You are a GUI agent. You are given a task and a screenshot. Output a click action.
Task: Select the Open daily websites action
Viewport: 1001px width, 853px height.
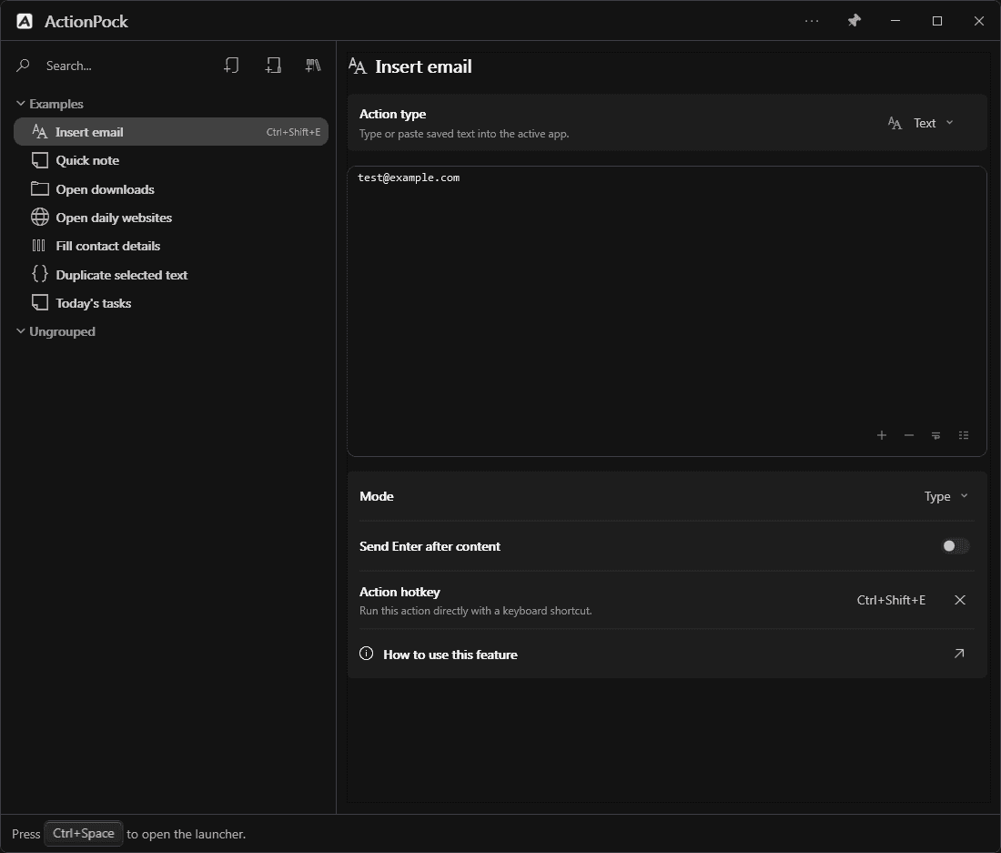point(171,217)
